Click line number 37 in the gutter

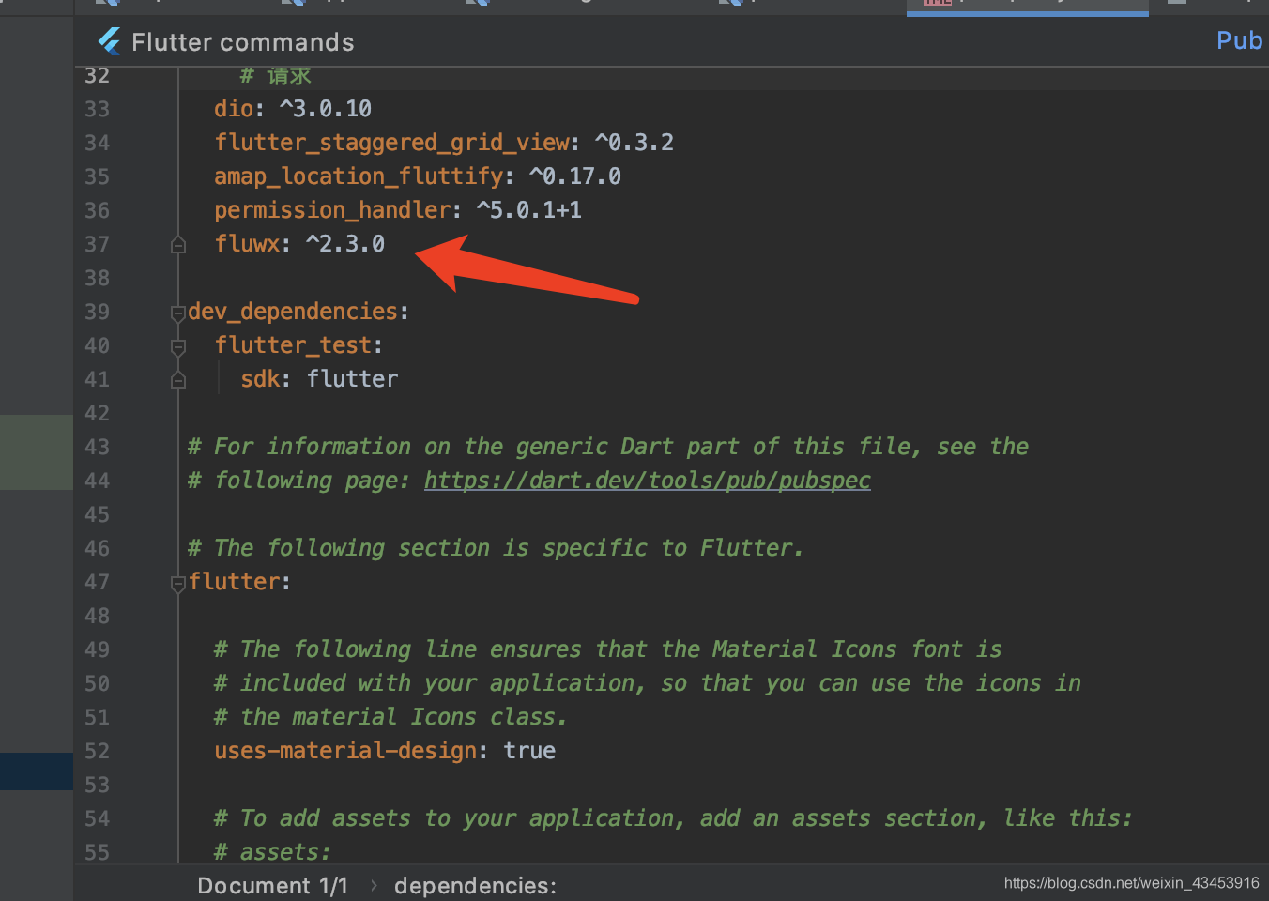(97, 244)
